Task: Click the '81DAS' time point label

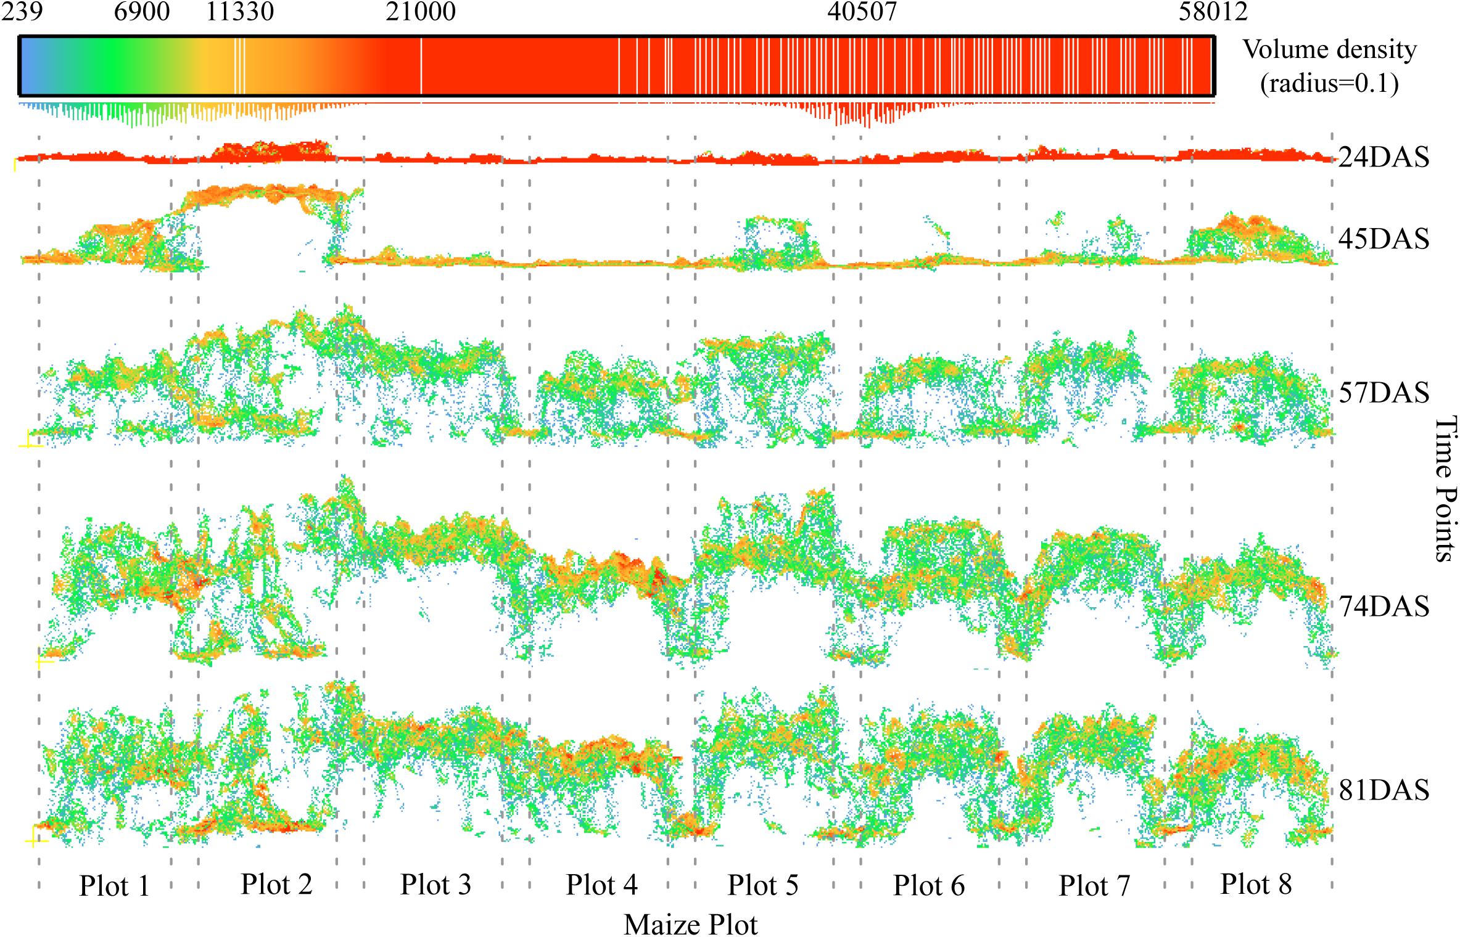Action: (1384, 790)
